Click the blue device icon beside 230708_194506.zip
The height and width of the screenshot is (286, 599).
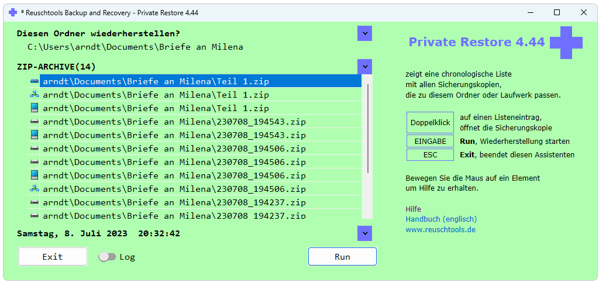pyautogui.click(x=35, y=175)
